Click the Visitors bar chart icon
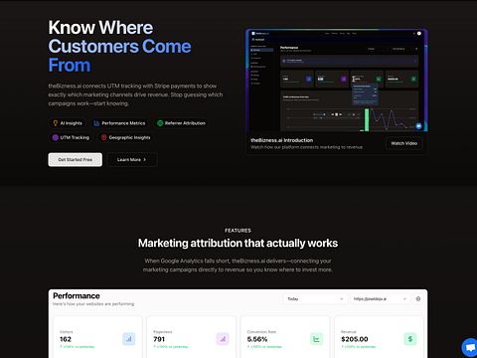 [x=129, y=339]
